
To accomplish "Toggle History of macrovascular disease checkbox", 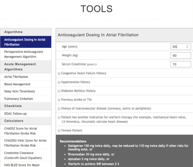I will [59, 108].
